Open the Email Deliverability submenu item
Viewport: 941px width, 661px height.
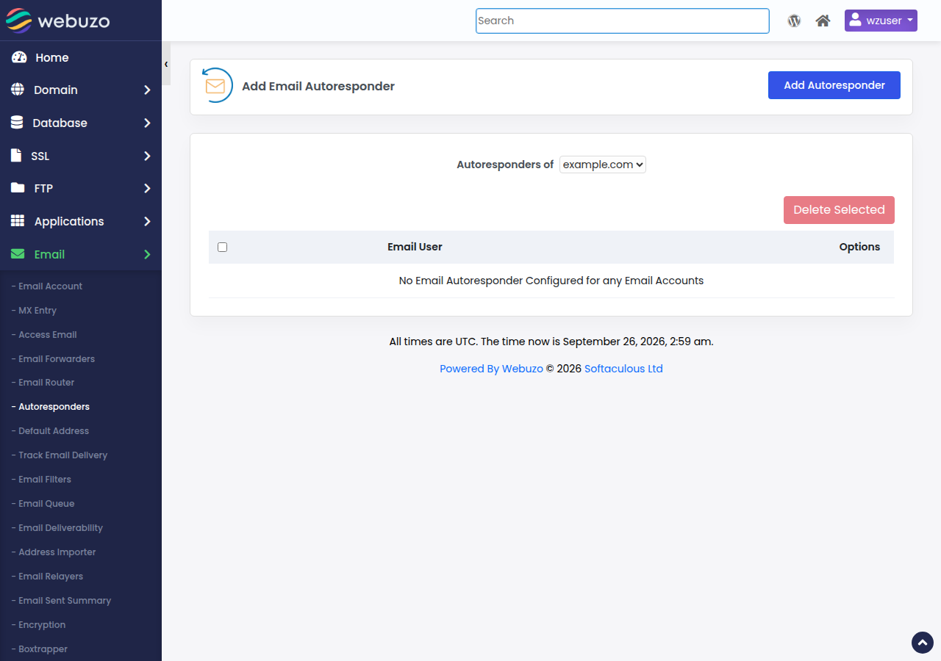[57, 528]
